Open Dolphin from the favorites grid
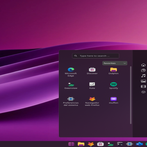The width and height of the screenshot is (147, 147). click(114, 71)
